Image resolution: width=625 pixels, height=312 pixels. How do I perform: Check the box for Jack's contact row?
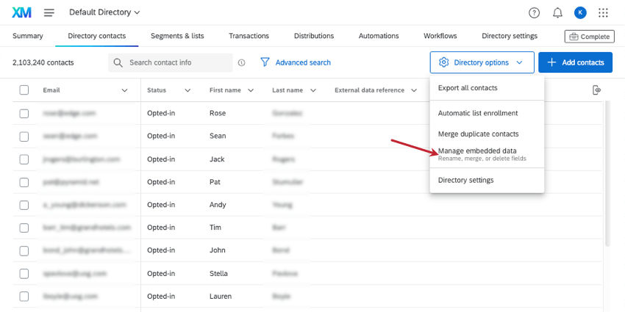24,159
